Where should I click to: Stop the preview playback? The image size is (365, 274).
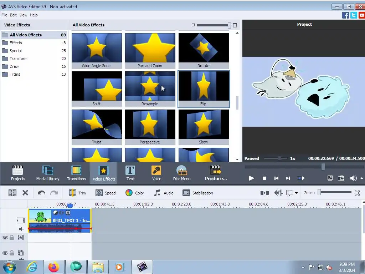[264, 178]
